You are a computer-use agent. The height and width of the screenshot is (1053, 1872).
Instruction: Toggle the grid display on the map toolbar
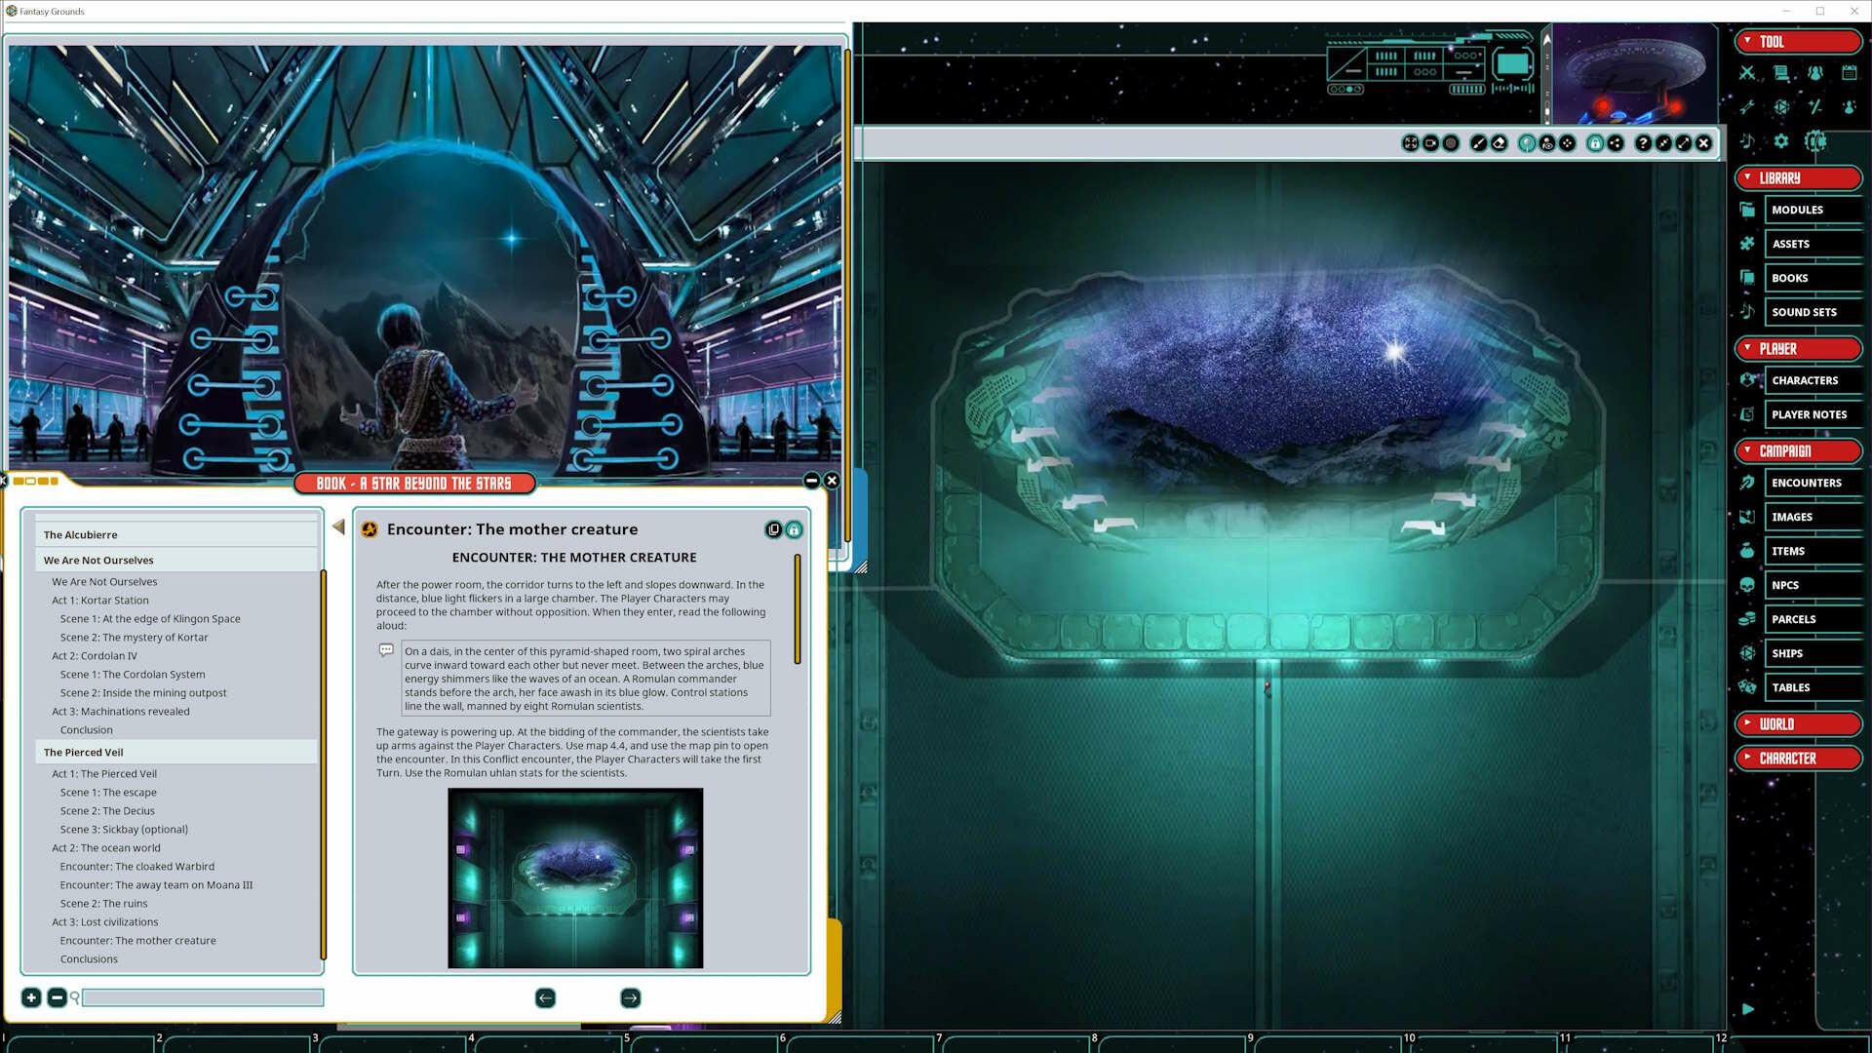pos(1450,142)
